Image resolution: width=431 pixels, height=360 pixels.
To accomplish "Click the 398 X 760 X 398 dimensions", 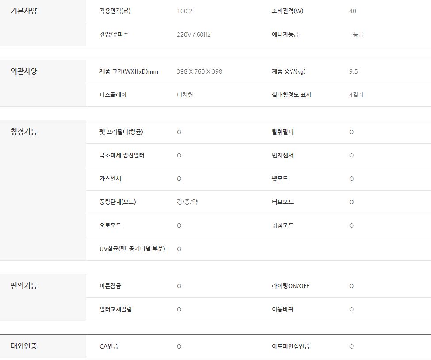I will 199,71.
